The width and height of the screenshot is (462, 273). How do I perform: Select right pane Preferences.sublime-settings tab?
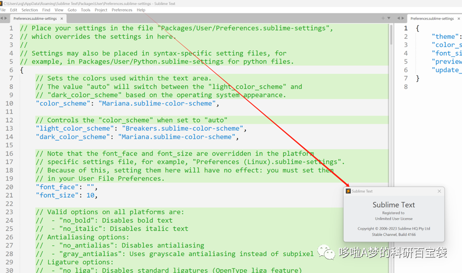click(432, 19)
